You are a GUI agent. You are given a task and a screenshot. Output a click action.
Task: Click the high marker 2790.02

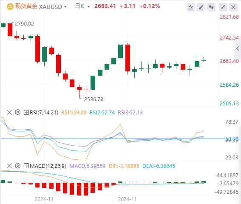click(24, 24)
